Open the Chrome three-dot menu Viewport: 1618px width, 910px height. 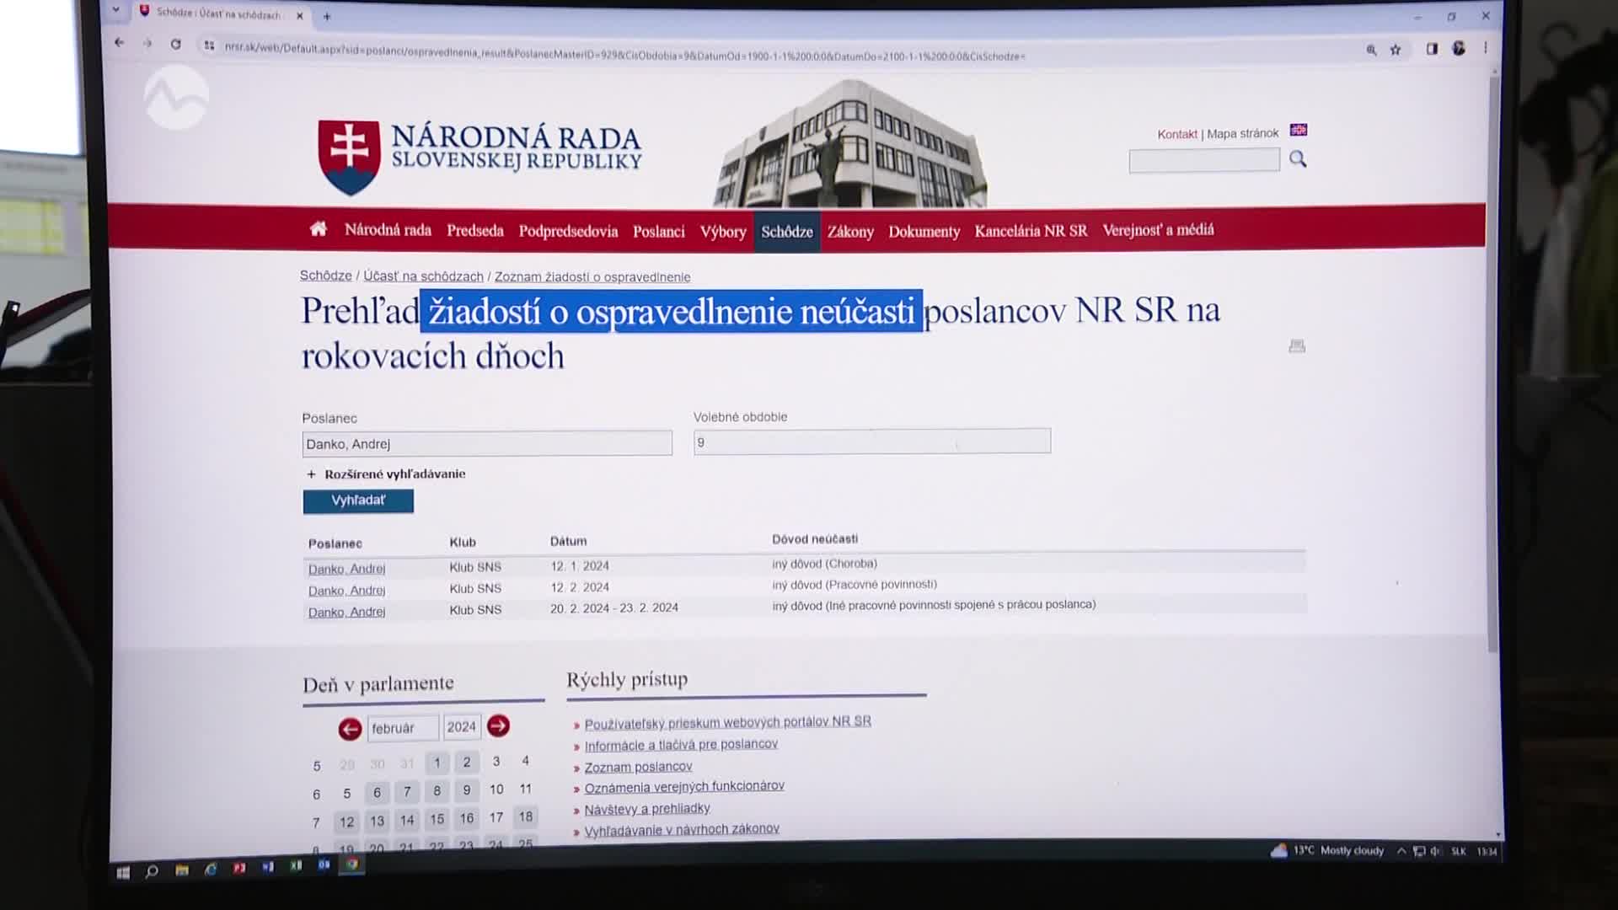point(1486,48)
